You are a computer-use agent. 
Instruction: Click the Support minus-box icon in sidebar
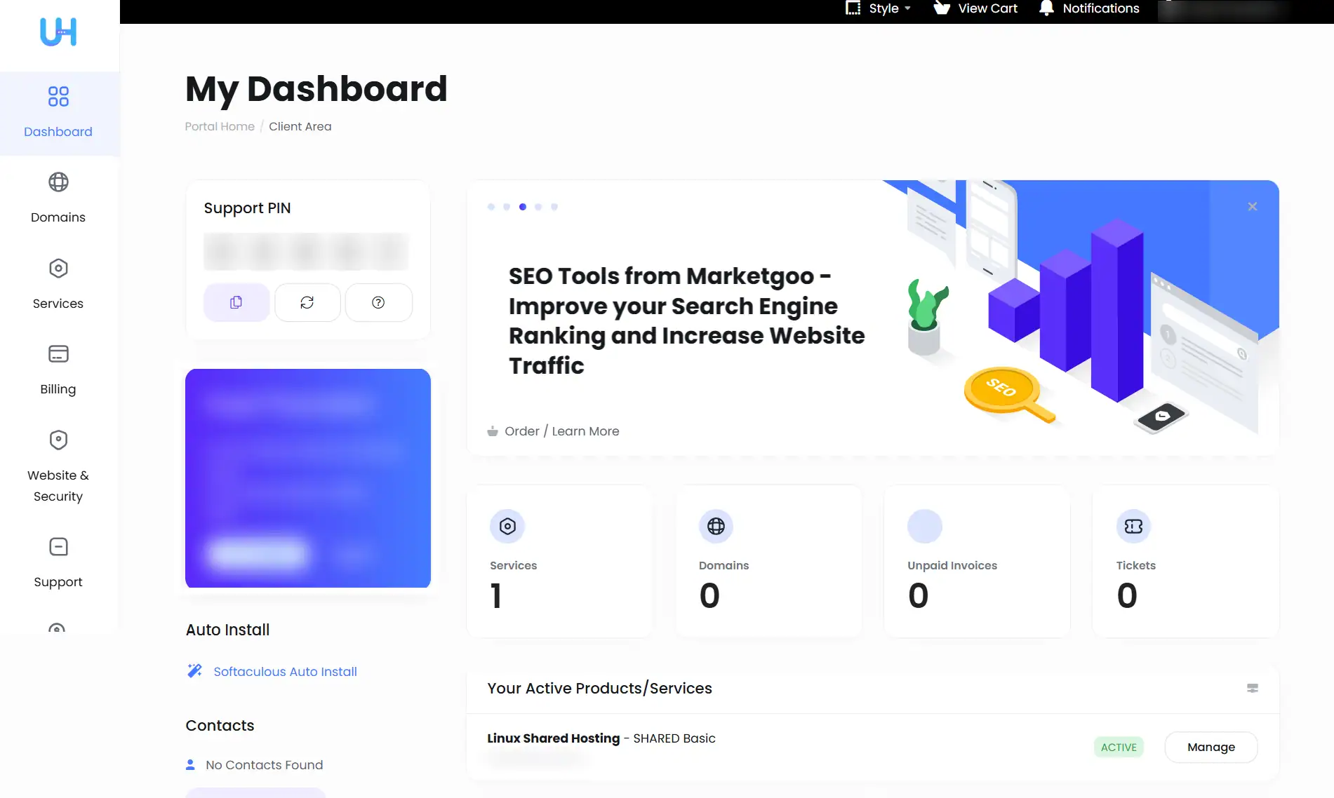click(58, 547)
